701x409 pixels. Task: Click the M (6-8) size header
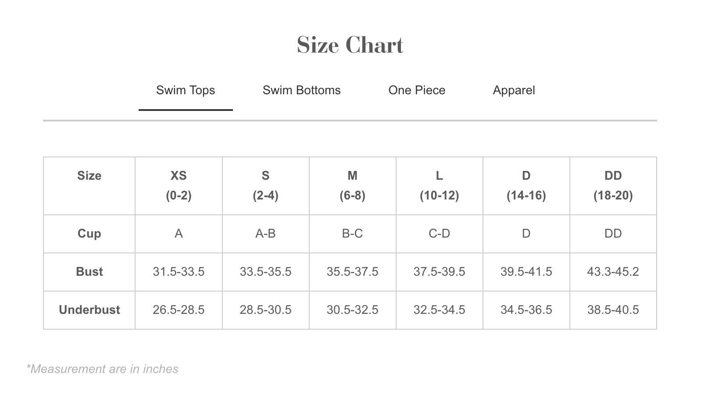pos(352,185)
